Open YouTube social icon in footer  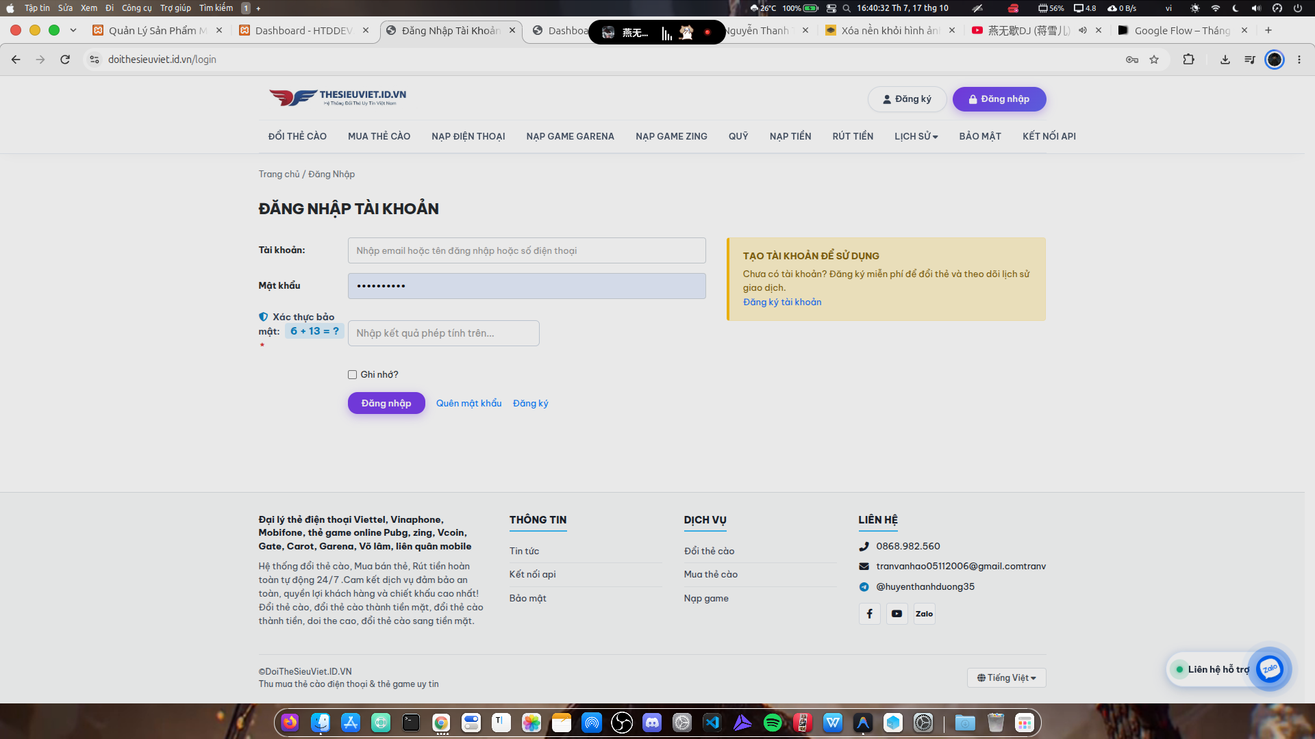pos(897,614)
